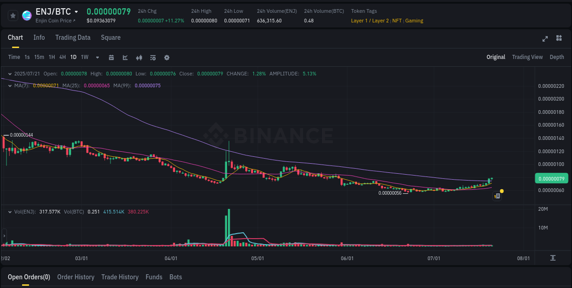Open chart settings gear icon

point(167,58)
